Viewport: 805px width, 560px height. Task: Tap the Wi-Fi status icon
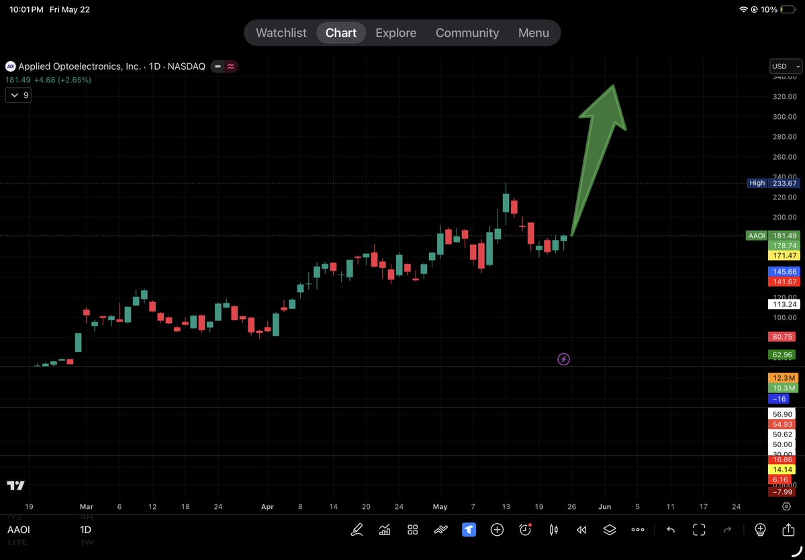click(x=743, y=9)
